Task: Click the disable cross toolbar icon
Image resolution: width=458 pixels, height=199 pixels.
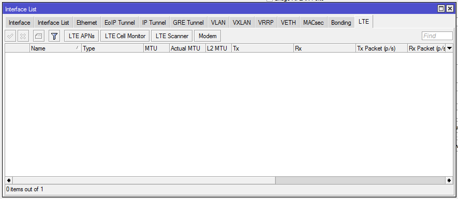Action: pyautogui.click(x=23, y=36)
